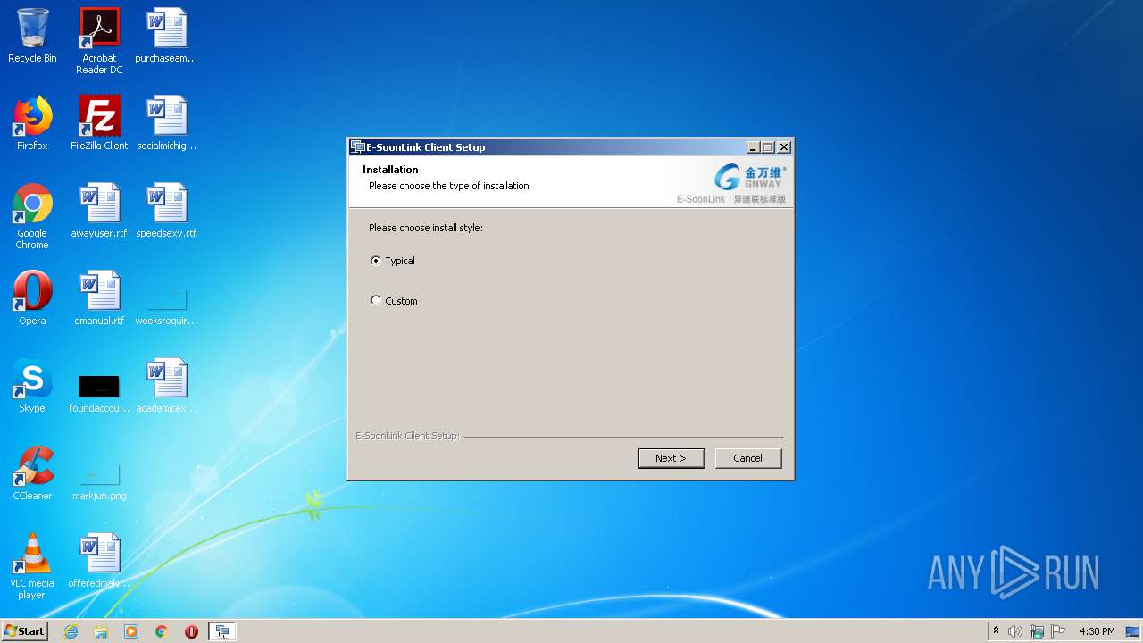This screenshot has height=643, width=1143.
Task: Launch Google Chrome desktop shortcut
Action: (x=32, y=216)
